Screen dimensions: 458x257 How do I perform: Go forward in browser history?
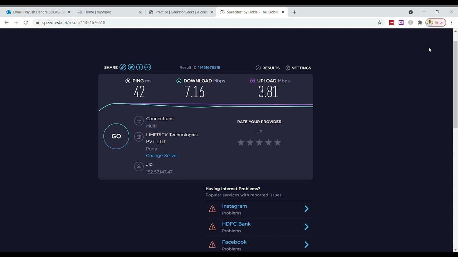[x=16, y=22]
